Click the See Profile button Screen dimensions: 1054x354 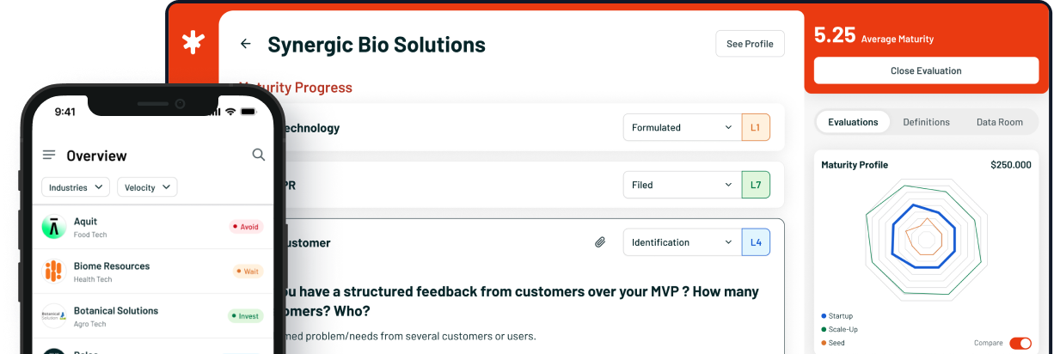(750, 44)
